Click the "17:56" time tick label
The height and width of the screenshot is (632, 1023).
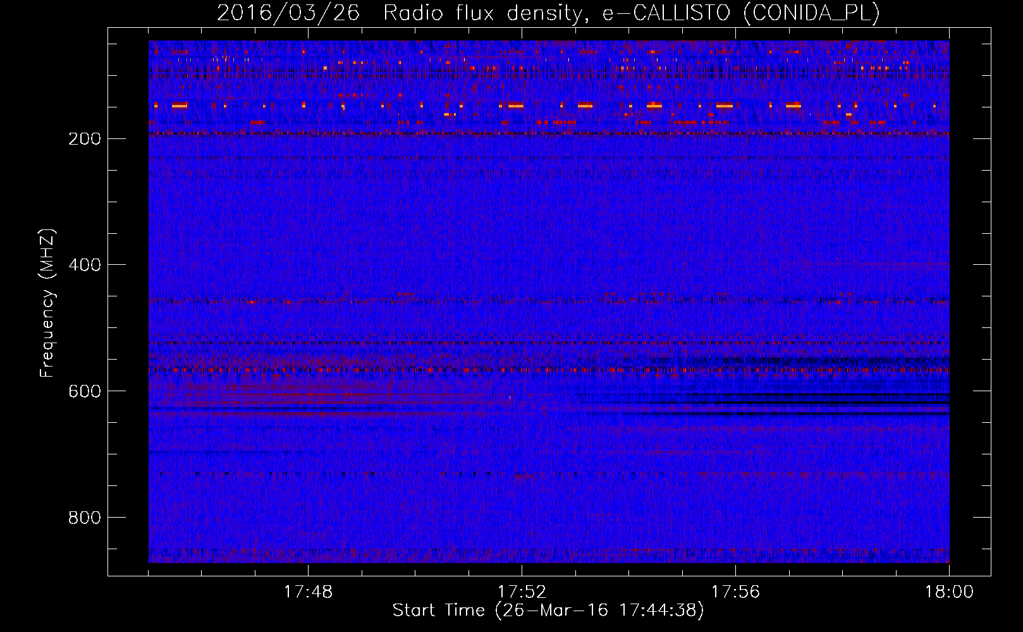(735, 592)
